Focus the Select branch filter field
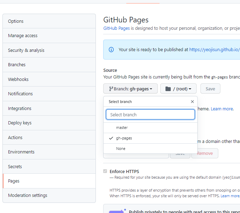 tap(150, 115)
